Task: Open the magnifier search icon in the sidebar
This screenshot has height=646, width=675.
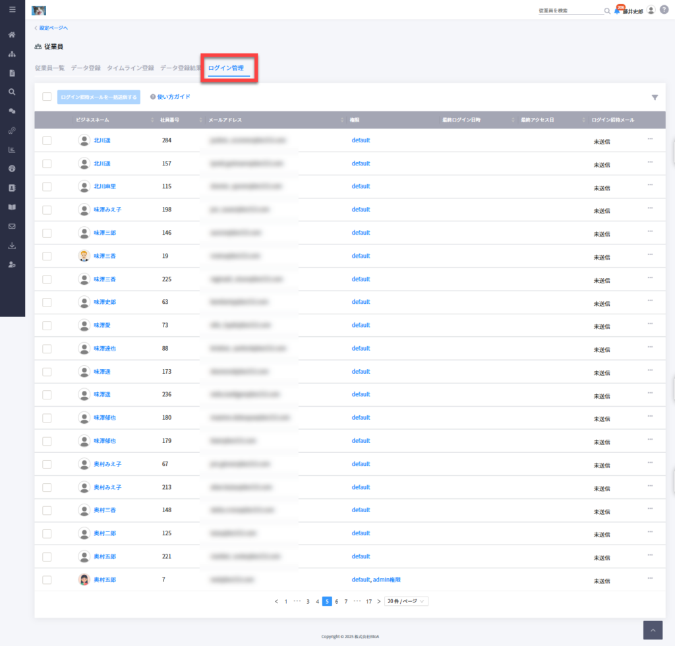Action: click(x=12, y=92)
